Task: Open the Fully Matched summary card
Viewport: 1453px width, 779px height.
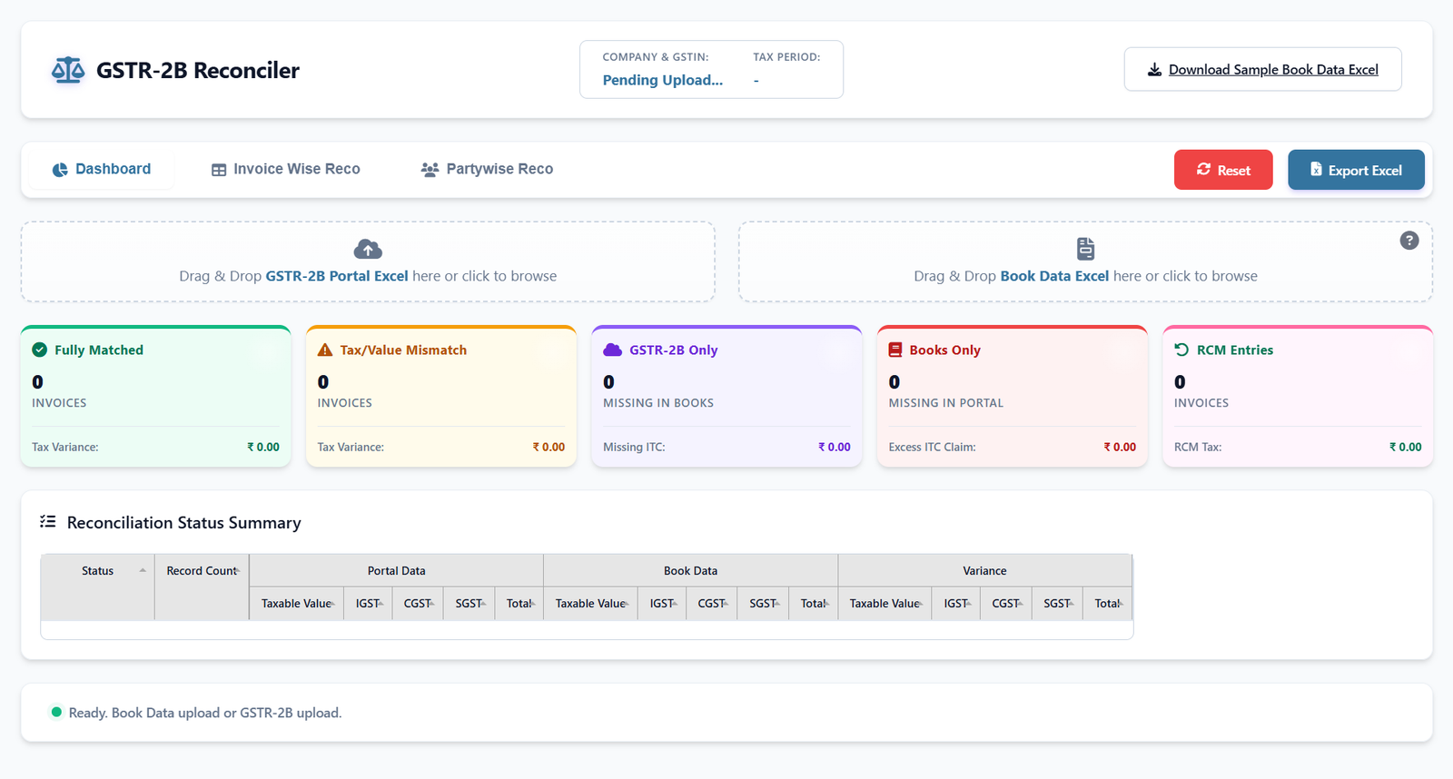Action: pyautogui.click(x=156, y=397)
